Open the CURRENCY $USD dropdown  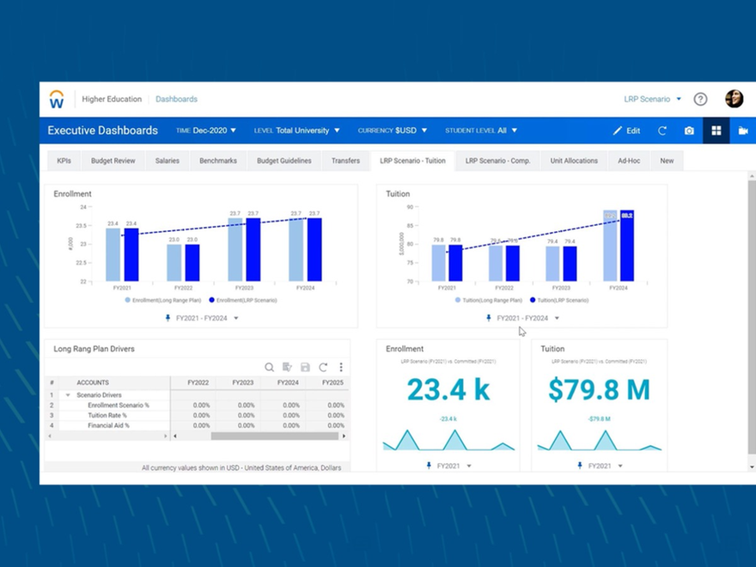392,131
